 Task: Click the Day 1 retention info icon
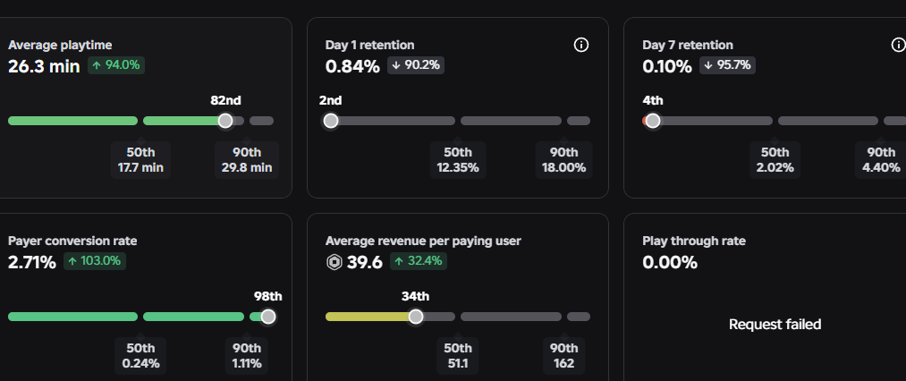click(x=580, y=45)
